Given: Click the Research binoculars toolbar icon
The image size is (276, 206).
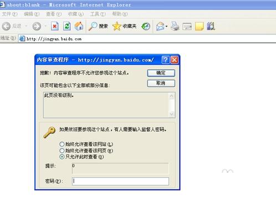Looking at the screenshot, I should 211,26.
